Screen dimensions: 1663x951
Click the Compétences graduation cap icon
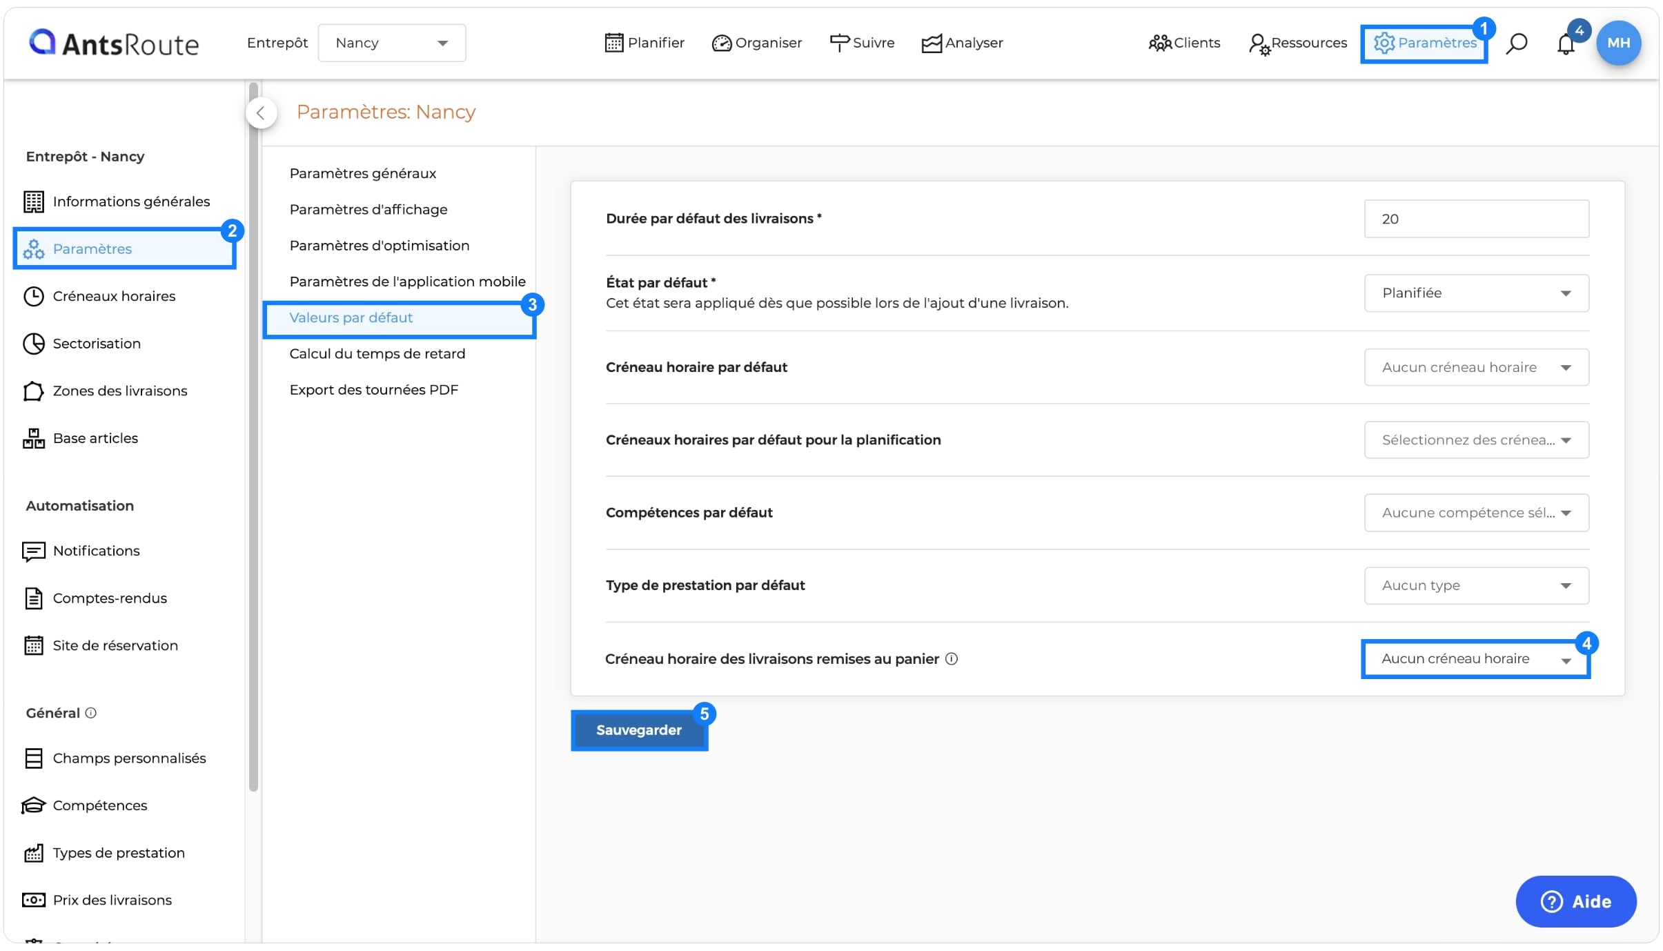[x=33, y=806]
